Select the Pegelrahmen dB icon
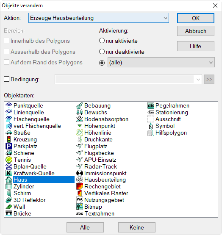 click(x=150, y=105)
